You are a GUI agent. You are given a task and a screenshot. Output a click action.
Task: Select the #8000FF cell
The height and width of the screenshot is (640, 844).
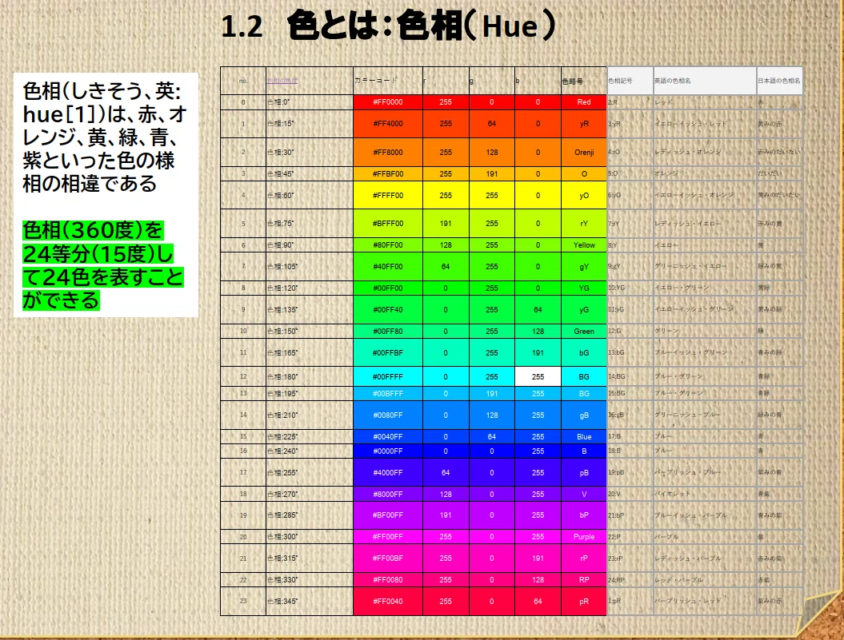pos(388,494)
